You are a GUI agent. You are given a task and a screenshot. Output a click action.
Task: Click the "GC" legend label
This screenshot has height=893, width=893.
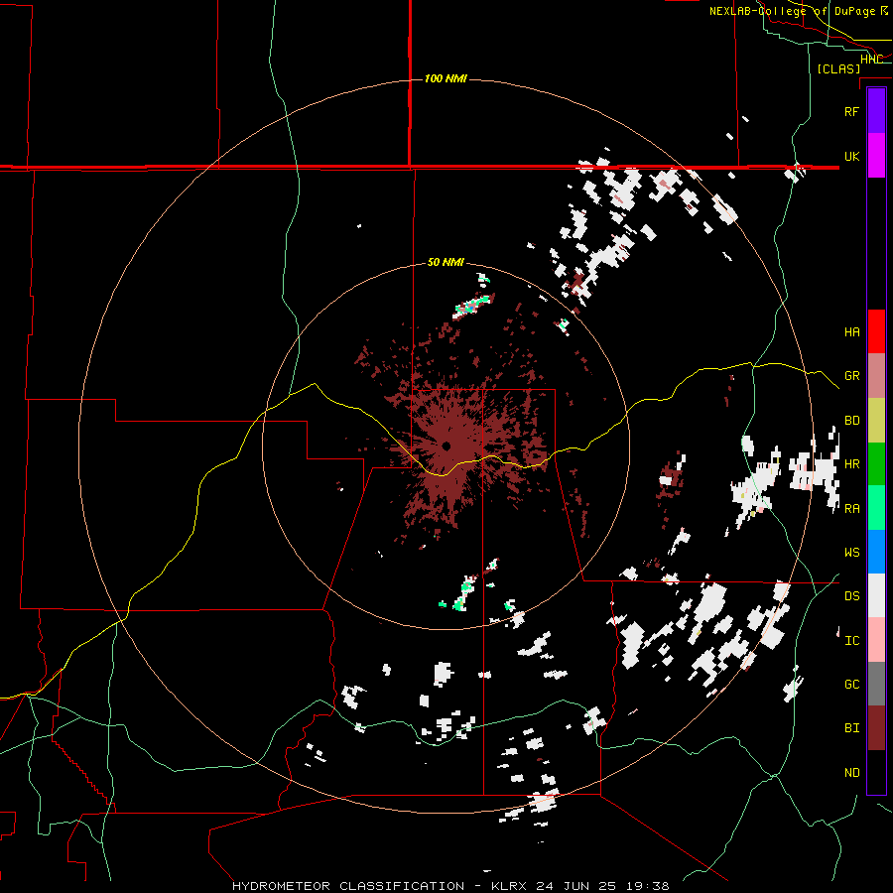coord(852,685)
